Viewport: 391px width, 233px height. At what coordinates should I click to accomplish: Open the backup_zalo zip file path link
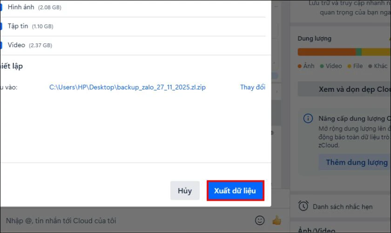pos(127,87)
